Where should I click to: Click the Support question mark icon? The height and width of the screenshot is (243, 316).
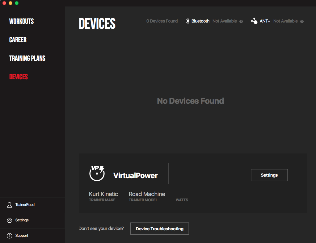pos(10,236)
